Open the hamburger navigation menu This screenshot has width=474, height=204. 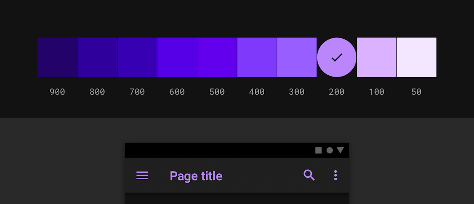[142, 175]
